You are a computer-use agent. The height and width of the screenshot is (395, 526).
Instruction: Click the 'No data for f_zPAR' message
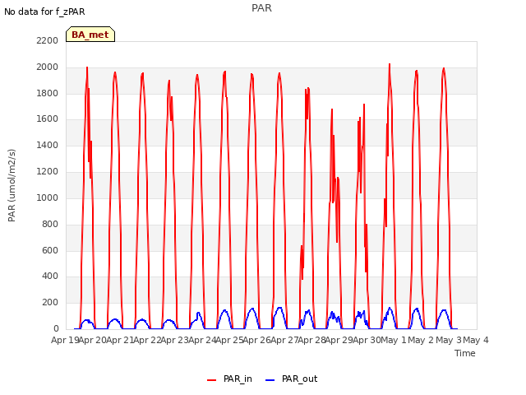tap(44, 12)
